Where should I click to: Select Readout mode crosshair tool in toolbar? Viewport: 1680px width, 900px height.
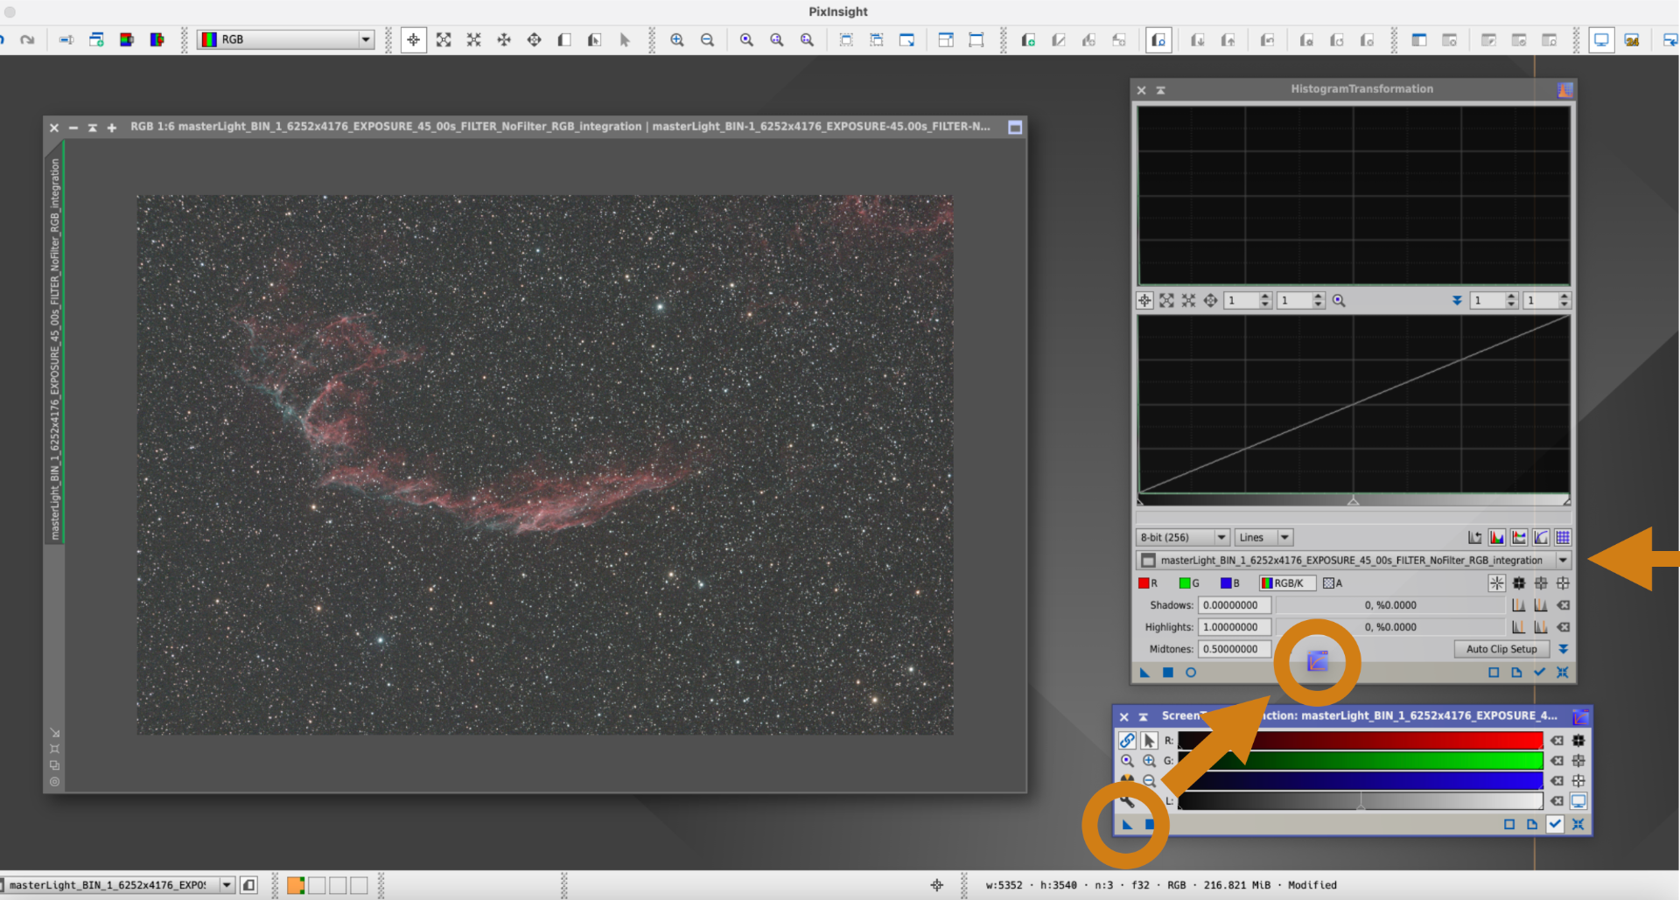[413, 39]
